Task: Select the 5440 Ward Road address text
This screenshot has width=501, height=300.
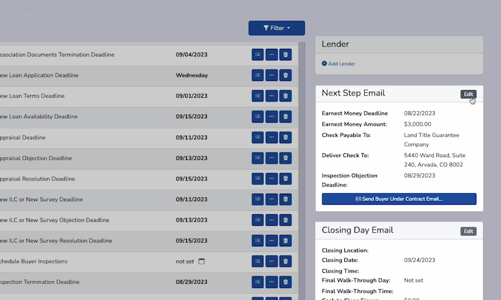Action: pyautogui.click(x=434, y=160)
